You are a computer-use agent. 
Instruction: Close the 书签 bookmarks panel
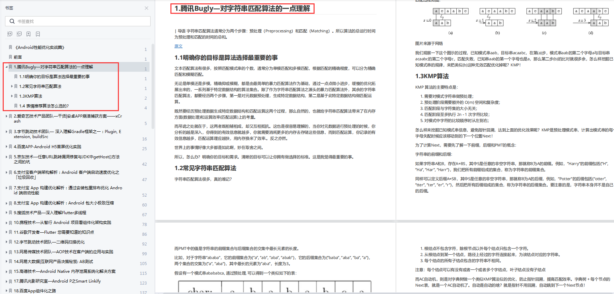coord(146,8)
